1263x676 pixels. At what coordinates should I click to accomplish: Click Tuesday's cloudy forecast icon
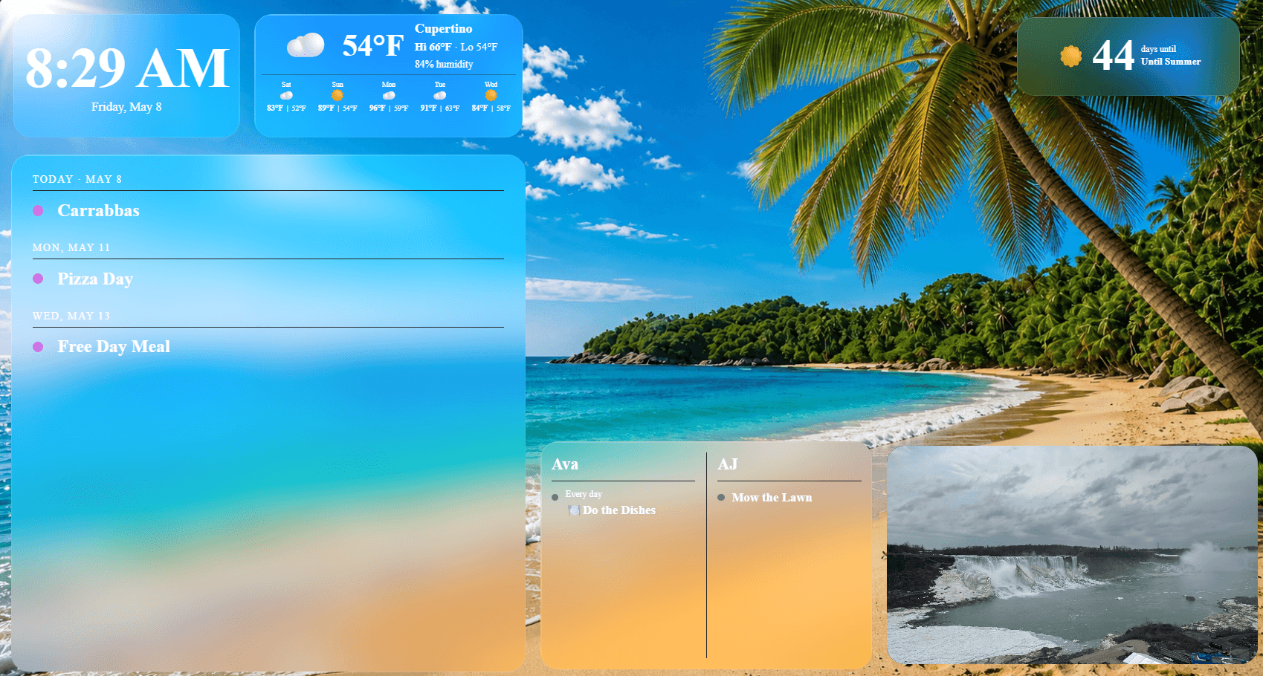point(440,96)
